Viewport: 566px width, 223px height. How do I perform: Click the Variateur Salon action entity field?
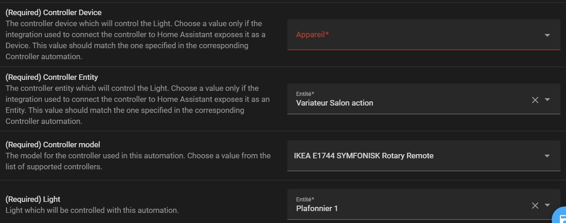[x=423, y=99]
